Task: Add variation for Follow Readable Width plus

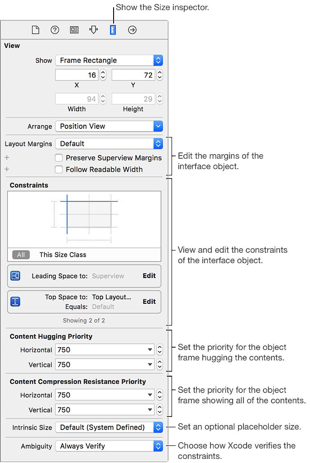Action: point(7,169)
